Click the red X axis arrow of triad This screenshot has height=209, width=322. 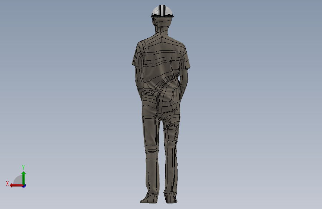16,186
